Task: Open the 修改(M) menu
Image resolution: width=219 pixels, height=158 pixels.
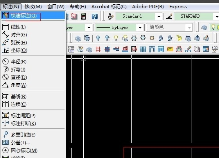Action: [33, 7]
